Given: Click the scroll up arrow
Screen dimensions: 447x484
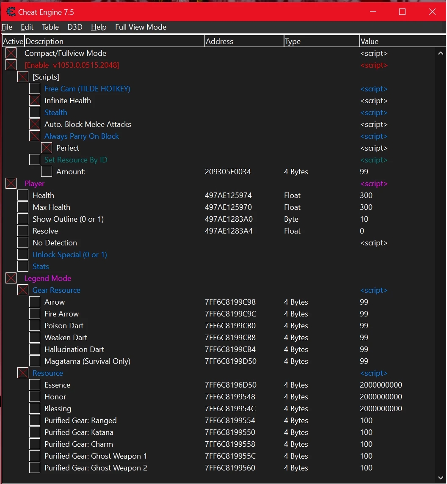Looking at the screenshot, I should pyautogui.click(x=441, y=53).
